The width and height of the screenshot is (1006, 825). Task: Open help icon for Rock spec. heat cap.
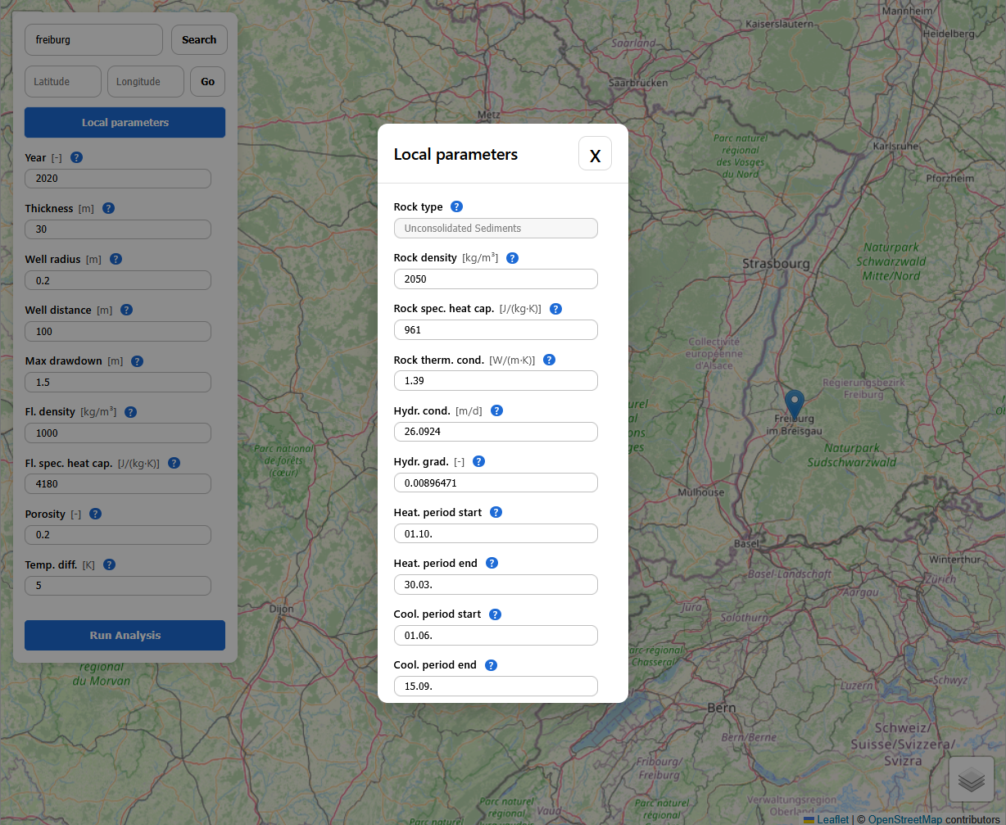555,309
